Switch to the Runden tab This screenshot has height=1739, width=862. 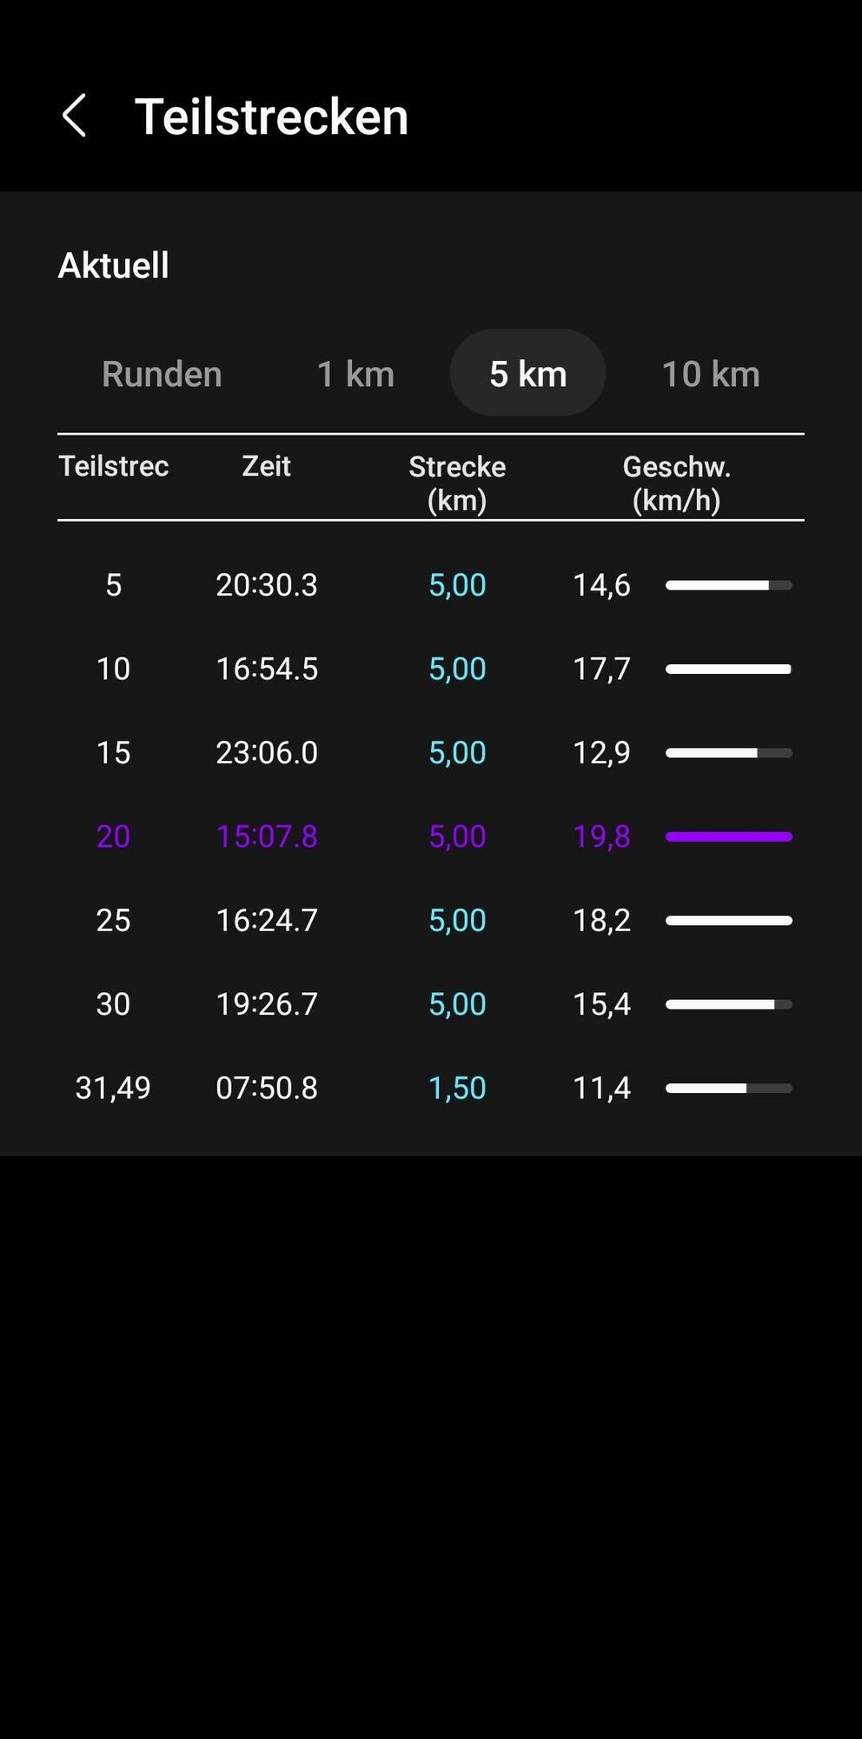coord(162,374)
